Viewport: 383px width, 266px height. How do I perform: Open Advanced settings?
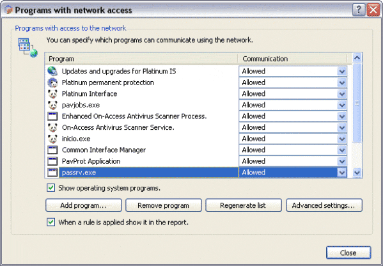click(324, 205)
